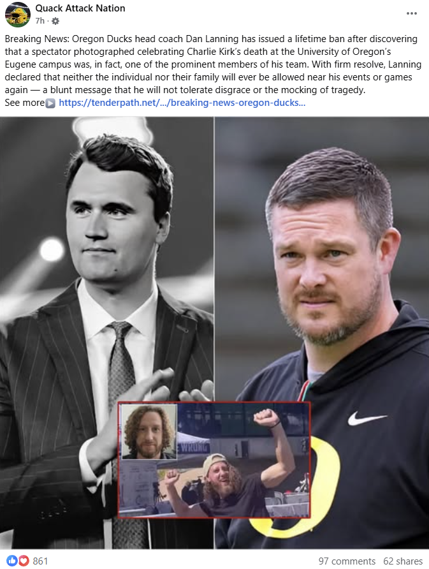Click the 7h post timestamp
429x569 pixels.
(x=40, y=21)
